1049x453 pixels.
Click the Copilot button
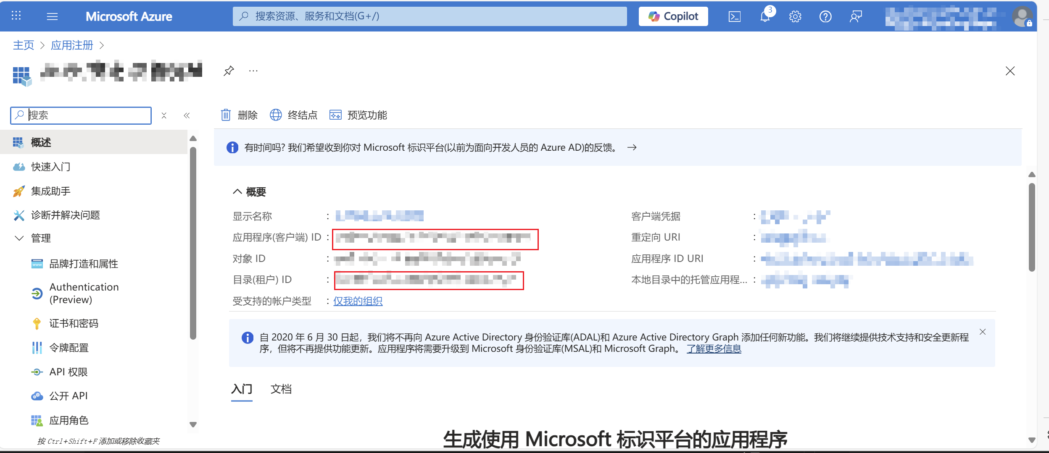click(673, 16)
